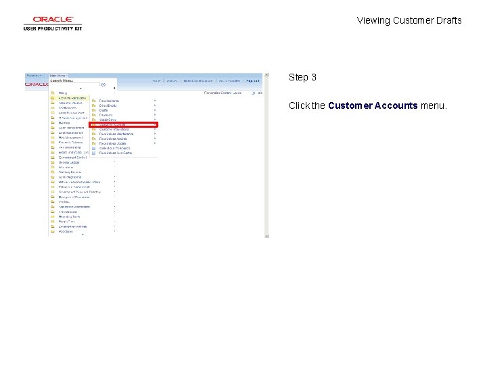Open MultiChannel Console link

click(x=198, y=80)
